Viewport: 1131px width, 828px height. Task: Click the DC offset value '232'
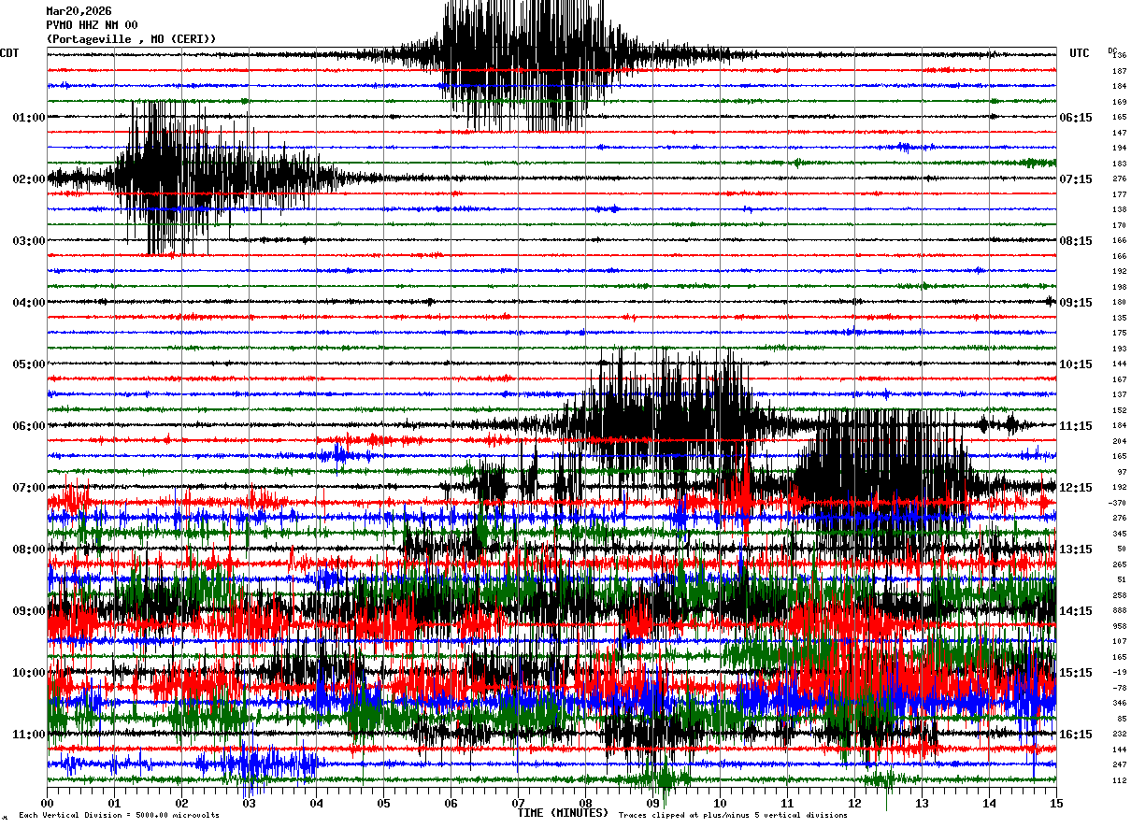pyautogui.click(x=1120, y=735)
